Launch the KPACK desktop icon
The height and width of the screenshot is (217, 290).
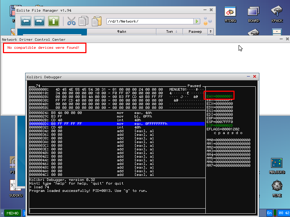point(277,15)
